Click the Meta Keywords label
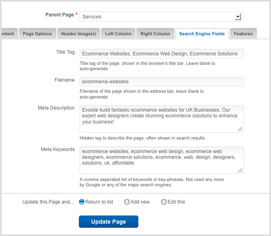The height and width of the screenshot is (236, 271). pyautogui.click(x=58, y=149)
